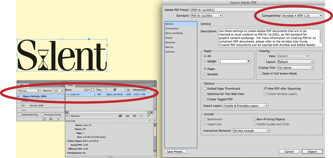Select Security in the export sidebar
Image resolution: width=333 pixels, height=158 pixels.
pos(181,47)
